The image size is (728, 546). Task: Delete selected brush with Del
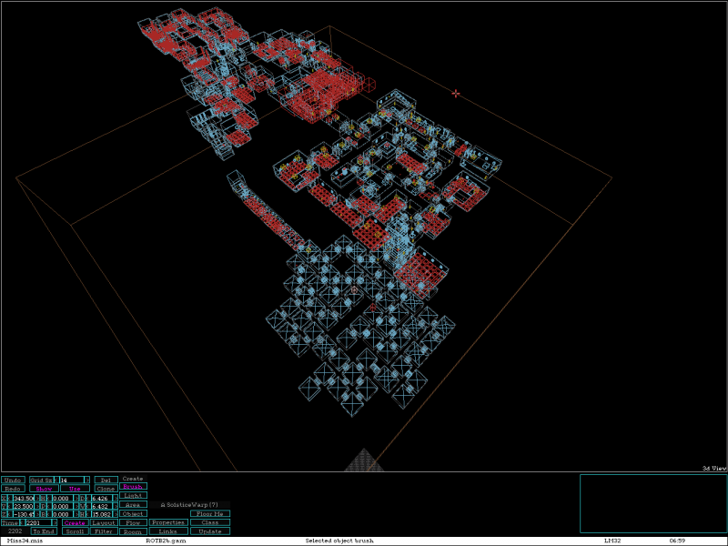pos(106,480)
